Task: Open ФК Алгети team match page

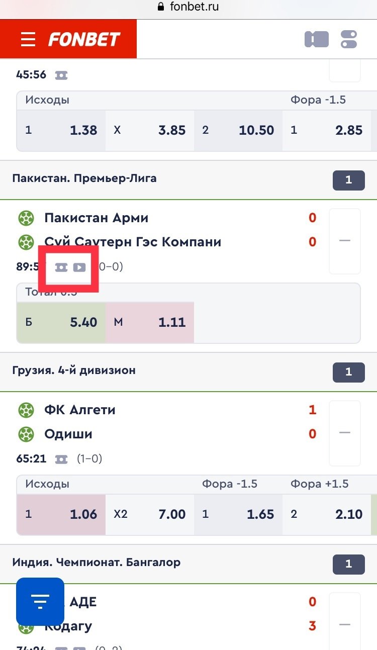Action: [x=80, y=410]
